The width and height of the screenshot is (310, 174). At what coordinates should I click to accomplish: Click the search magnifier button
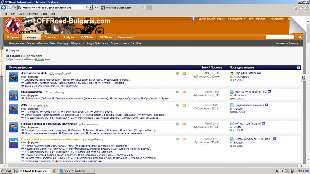300,37
